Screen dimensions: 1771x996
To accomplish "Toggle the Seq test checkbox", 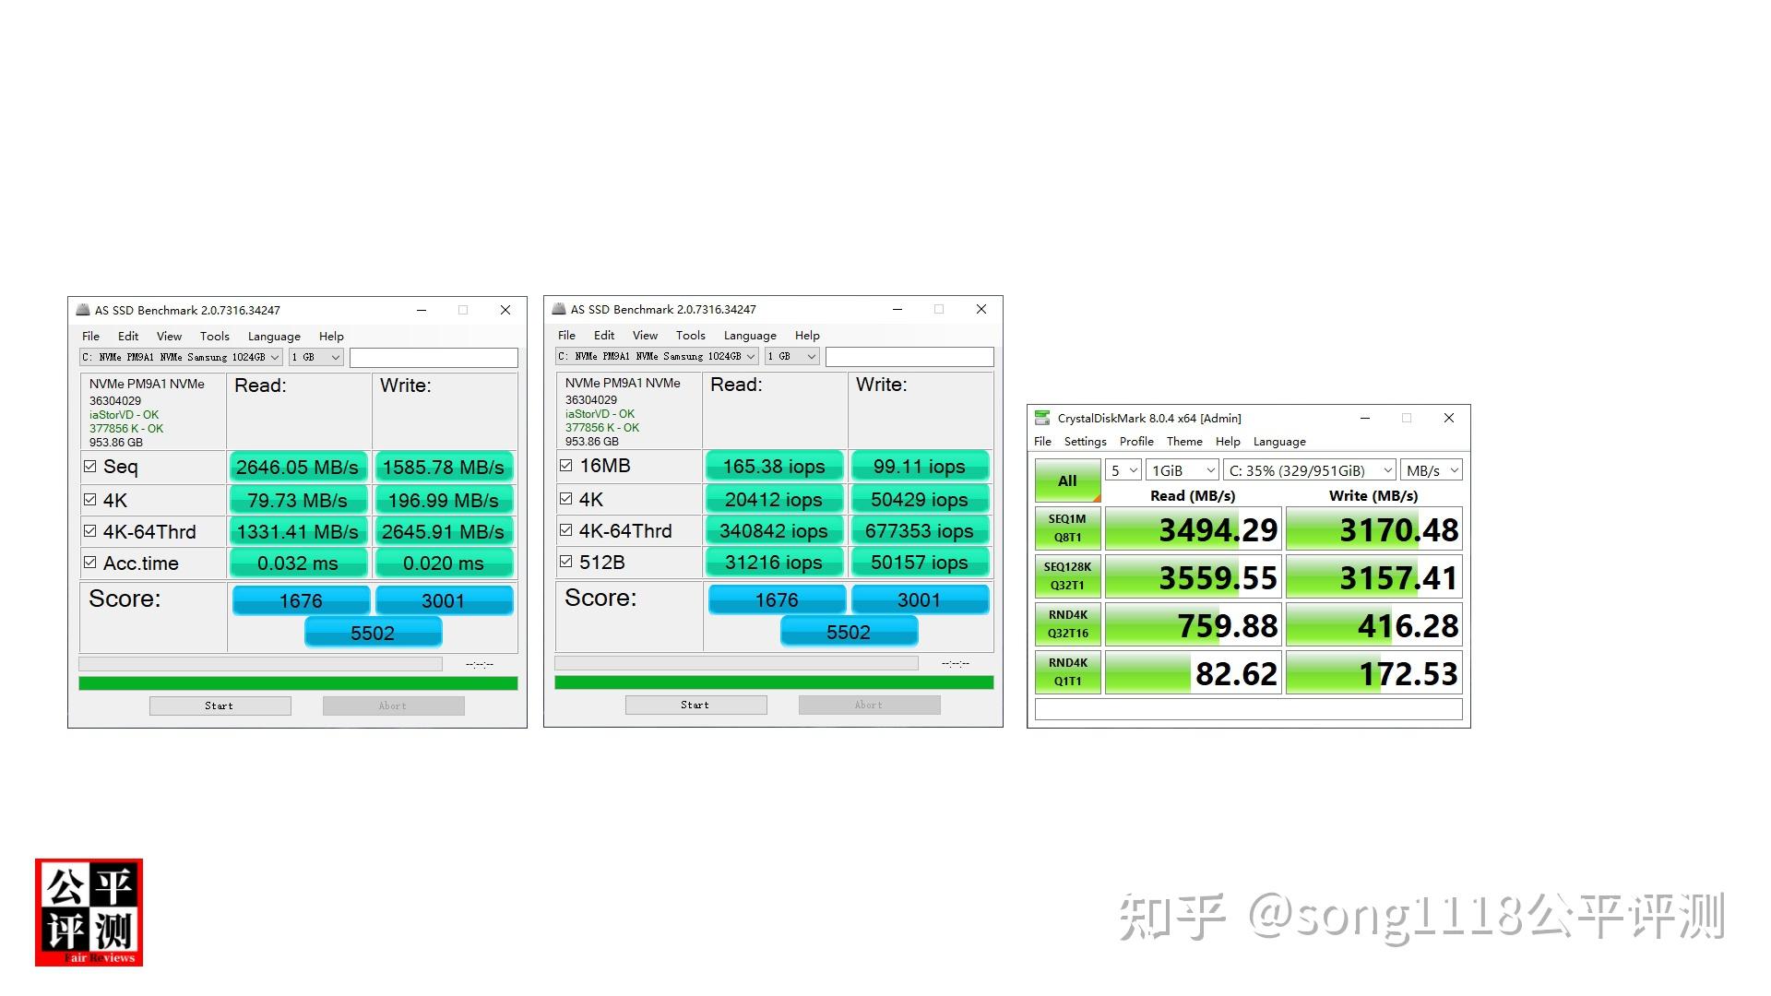I will point(90,466).
